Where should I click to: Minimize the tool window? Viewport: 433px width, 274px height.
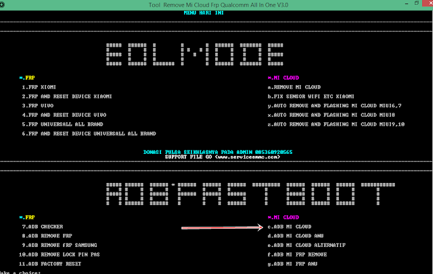(407, 4)
